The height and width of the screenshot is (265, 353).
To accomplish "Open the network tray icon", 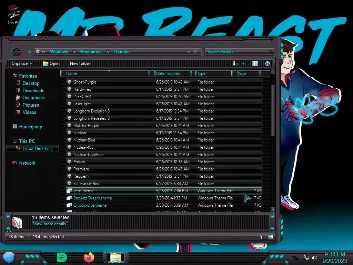I will (306, 257).
